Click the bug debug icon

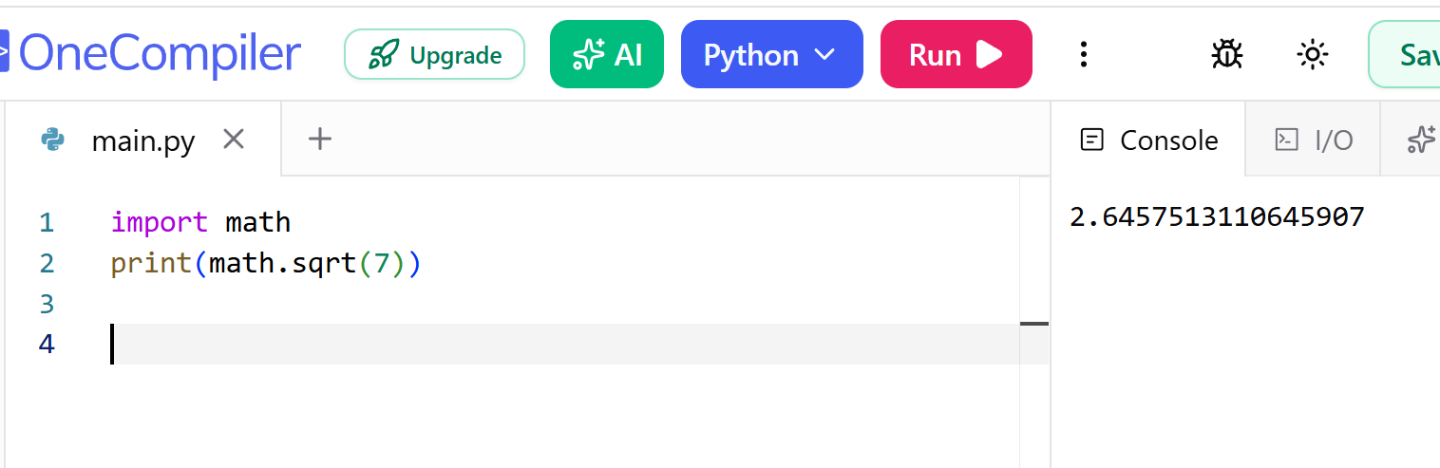[1227, 55]
